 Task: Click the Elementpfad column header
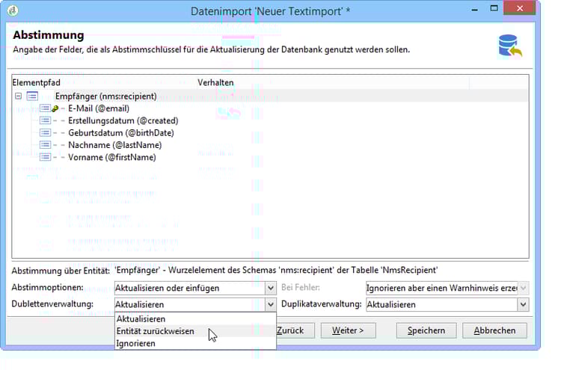pos(105,82)
